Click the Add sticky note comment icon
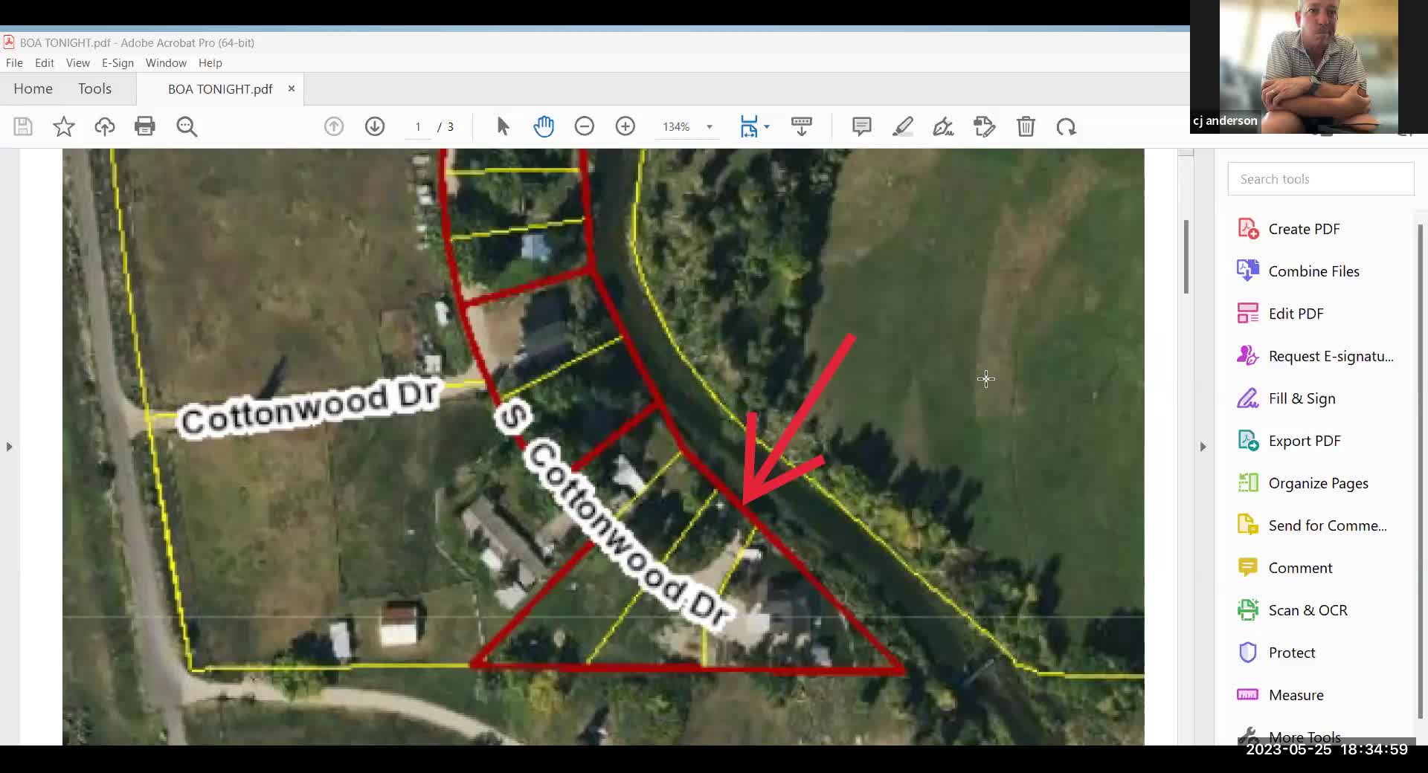The width and height of the screenshot is (1428, 773). coord(861,126)
